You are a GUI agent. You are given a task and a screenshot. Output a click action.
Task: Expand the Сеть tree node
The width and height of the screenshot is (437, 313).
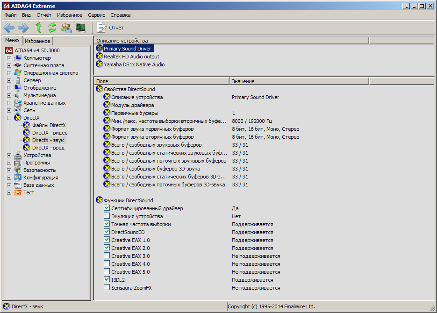tap(9, 111)
